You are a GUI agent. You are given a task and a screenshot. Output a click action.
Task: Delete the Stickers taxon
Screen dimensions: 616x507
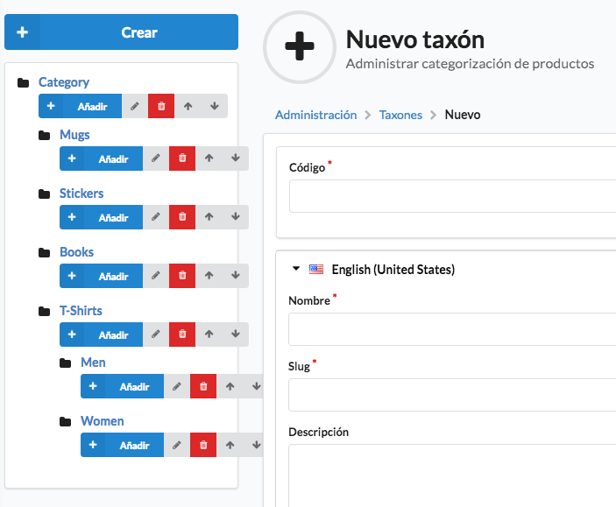coord(182,217)
